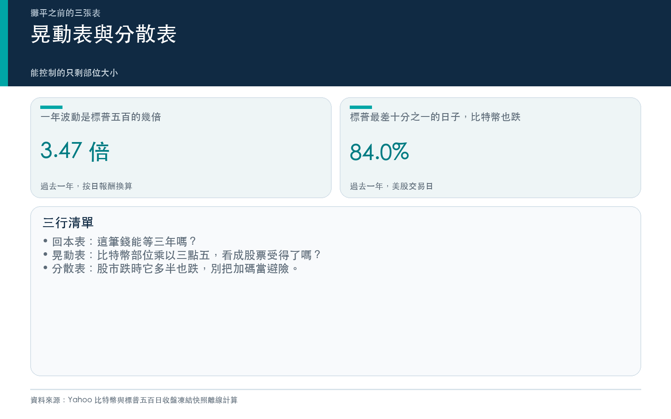Screen dimensions: 671x419
Task: Click the bullet starting with 回本表
Action: (120, 242)
